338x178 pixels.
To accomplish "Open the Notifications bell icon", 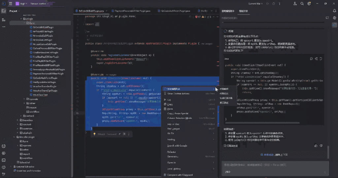I will coord(334,11).
